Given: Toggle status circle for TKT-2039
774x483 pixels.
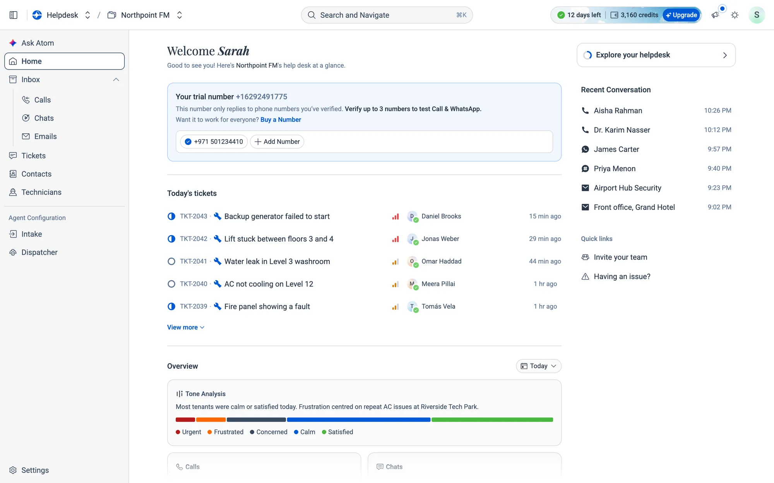Looking at the screenshot, I should [x=171, y=306].
